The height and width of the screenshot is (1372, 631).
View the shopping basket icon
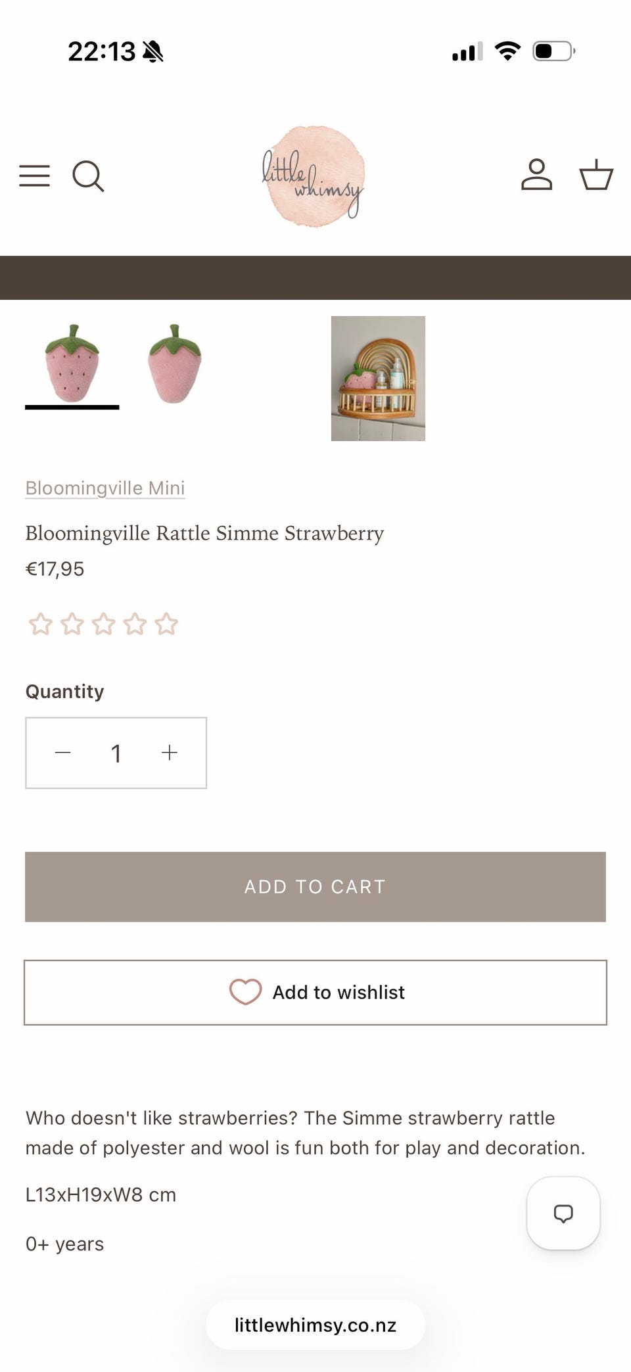click(596, 175)
